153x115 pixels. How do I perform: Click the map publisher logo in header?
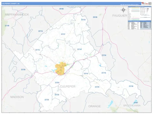coord(146,4)
